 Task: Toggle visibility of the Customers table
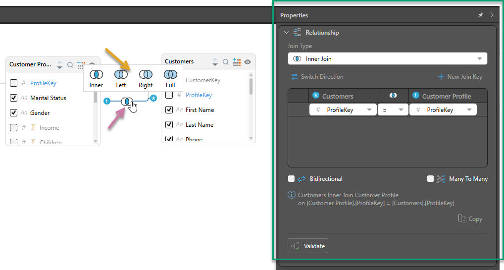click(x=248, y=62)
